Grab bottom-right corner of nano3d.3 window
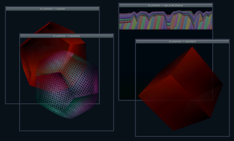The width and height of the screenshot is (234, 141). (229, 136)
